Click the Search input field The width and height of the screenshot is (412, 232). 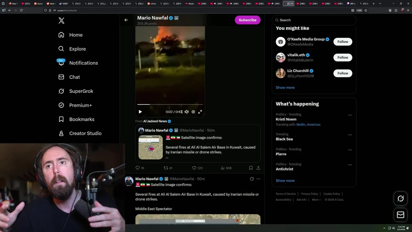314,20
